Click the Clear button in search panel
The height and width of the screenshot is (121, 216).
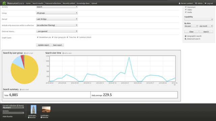pyautogui.click(x=191, y=32)
